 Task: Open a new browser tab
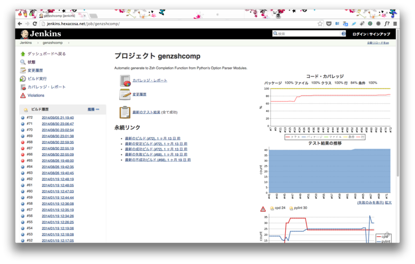click(93, 16)
